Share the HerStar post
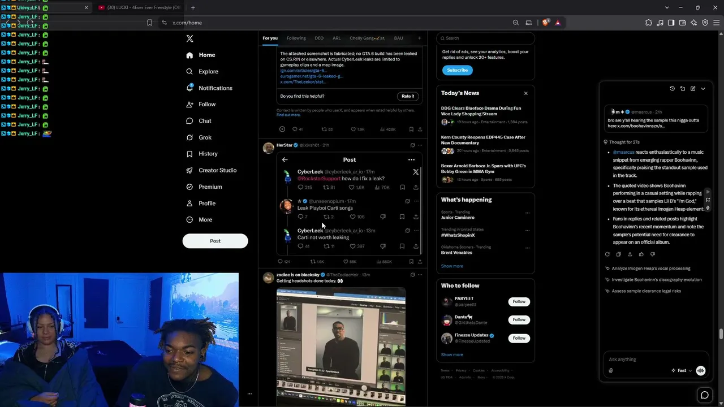Image resolution: width=724 pixels, height=407 pixels. tap(420, 262)
